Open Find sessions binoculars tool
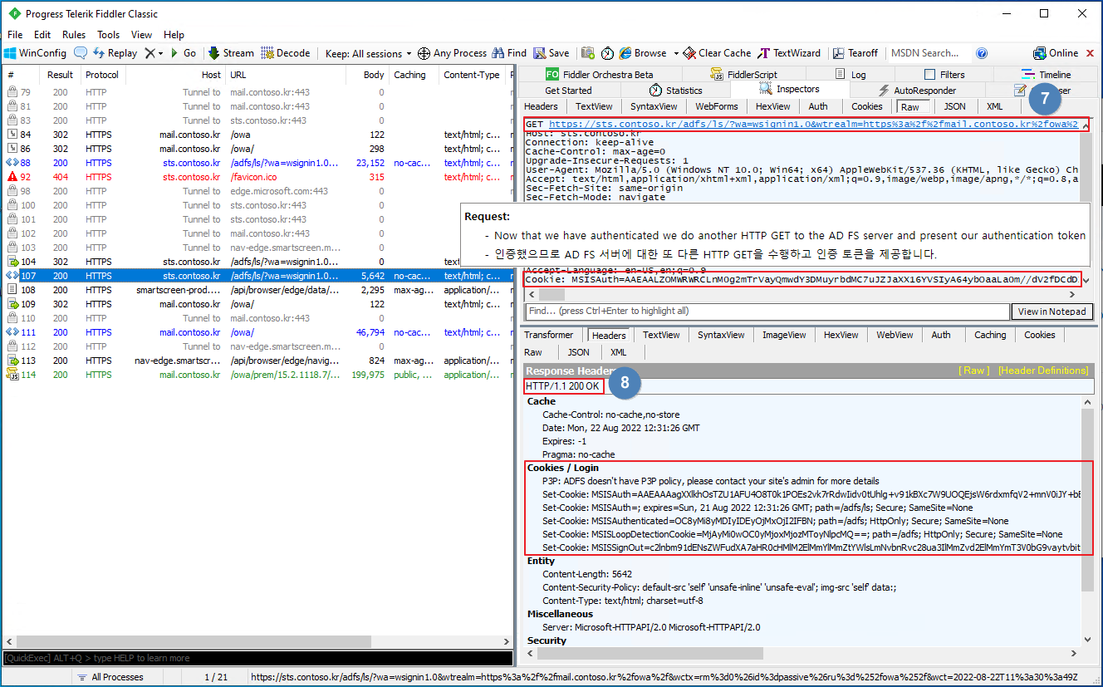Screen dimensions: 1103x687 click(x=509, y=53)
